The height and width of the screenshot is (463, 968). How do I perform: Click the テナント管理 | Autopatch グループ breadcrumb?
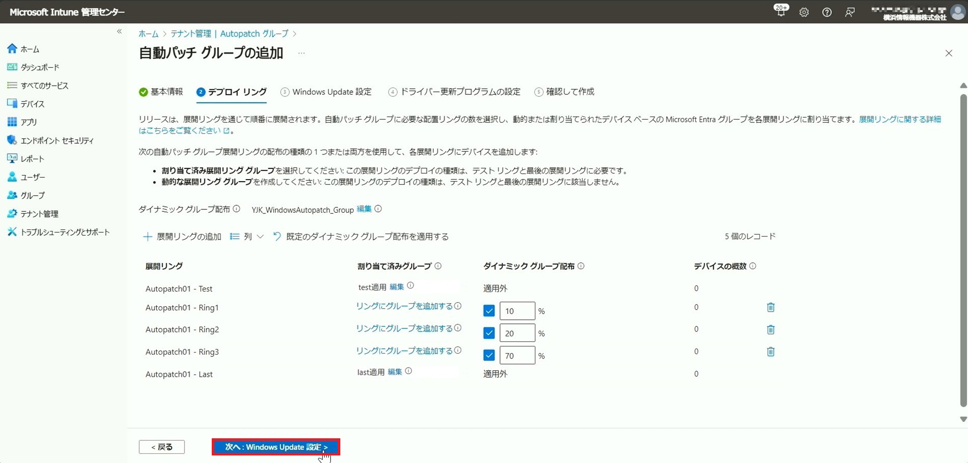[x=229, y=33]
